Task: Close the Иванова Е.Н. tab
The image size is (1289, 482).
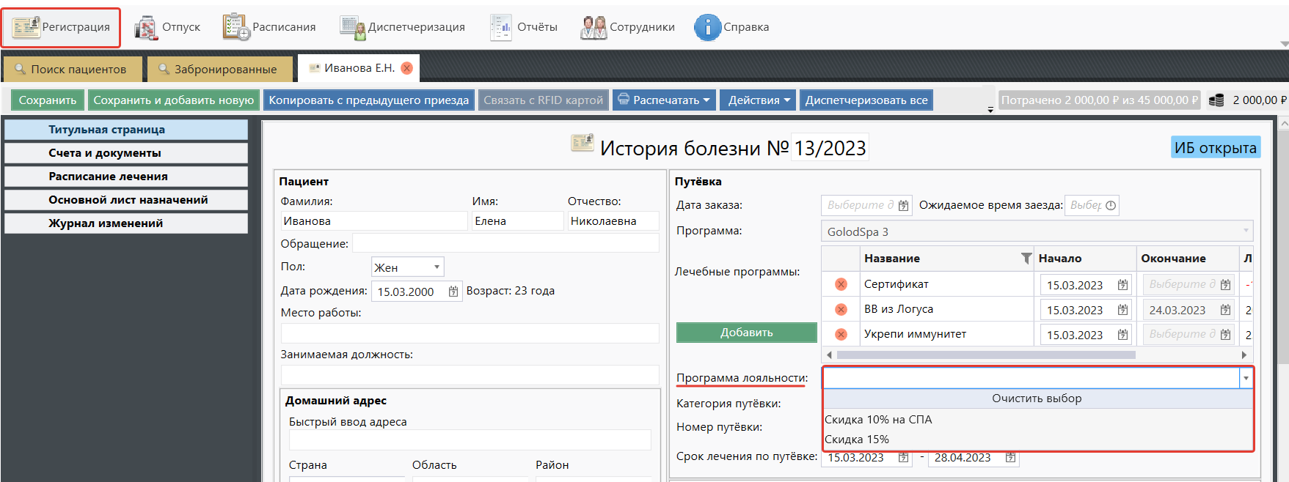Action: tap(406, 68)
